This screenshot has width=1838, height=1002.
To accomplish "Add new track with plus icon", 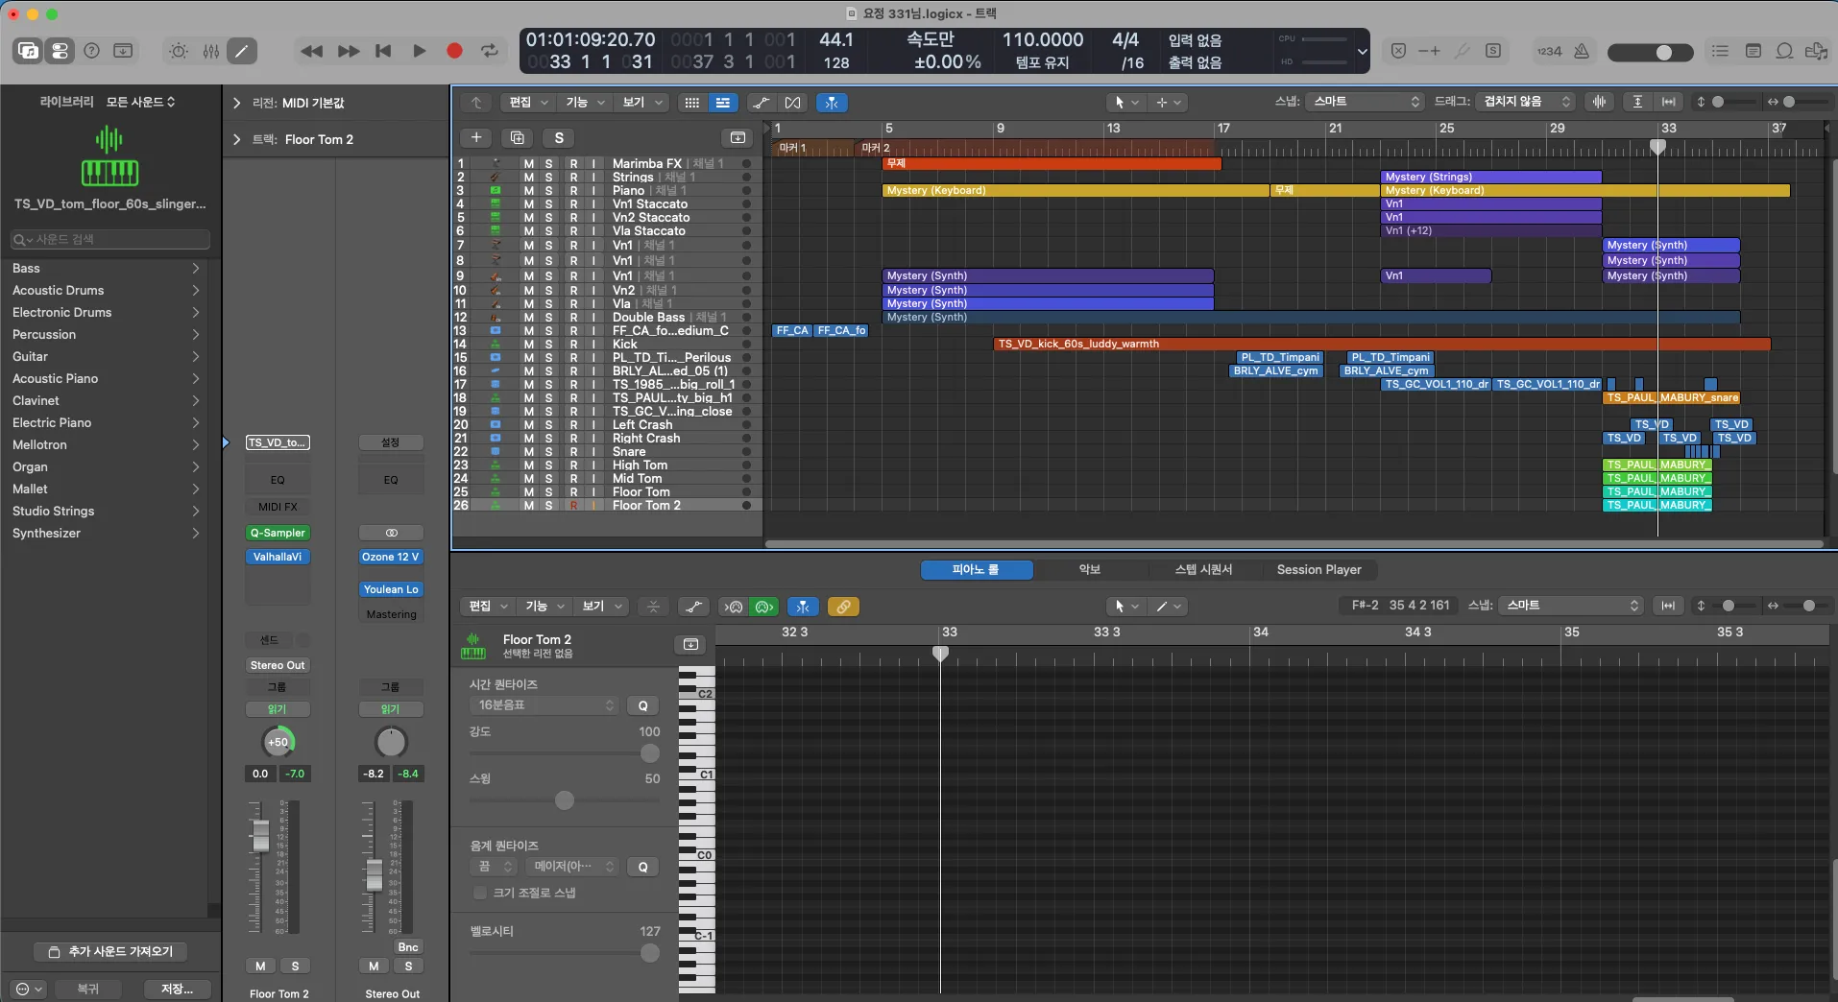I will point(476,137).
